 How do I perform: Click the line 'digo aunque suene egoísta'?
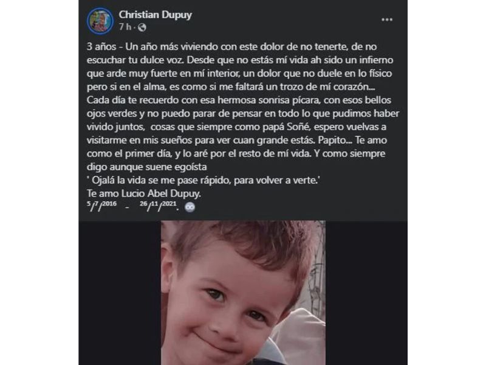tap(147, 167)
